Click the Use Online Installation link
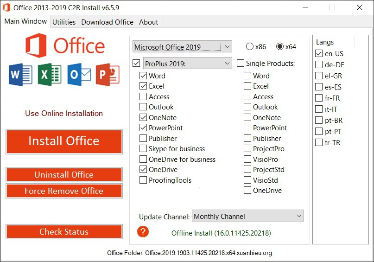 pyautogui.click(x=64, y=113)
